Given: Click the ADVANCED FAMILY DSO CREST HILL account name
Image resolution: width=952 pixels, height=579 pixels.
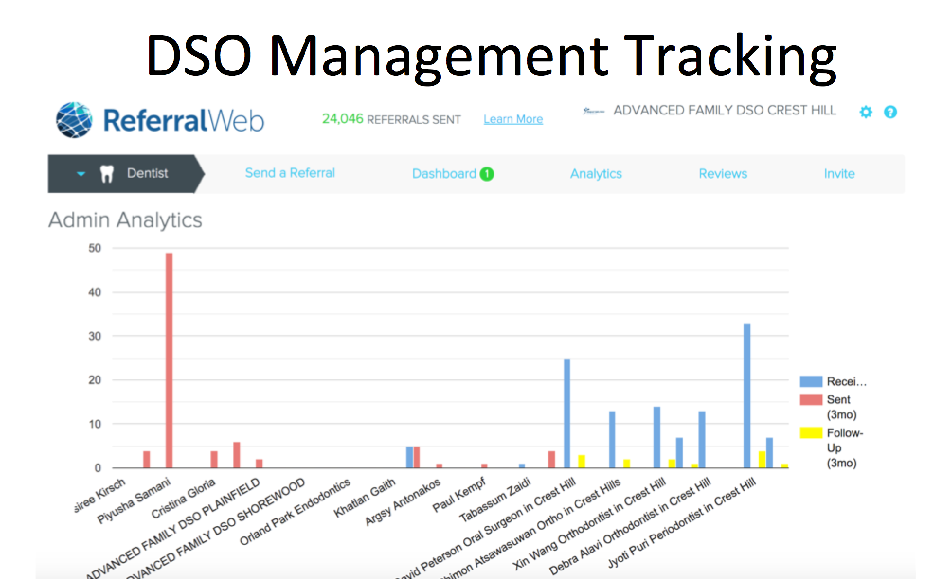Looking at the screenshot, I should [725, 110].
